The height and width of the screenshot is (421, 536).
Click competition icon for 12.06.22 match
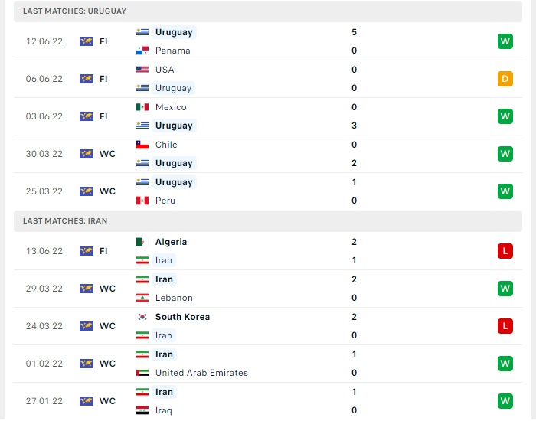coord(87,41)
